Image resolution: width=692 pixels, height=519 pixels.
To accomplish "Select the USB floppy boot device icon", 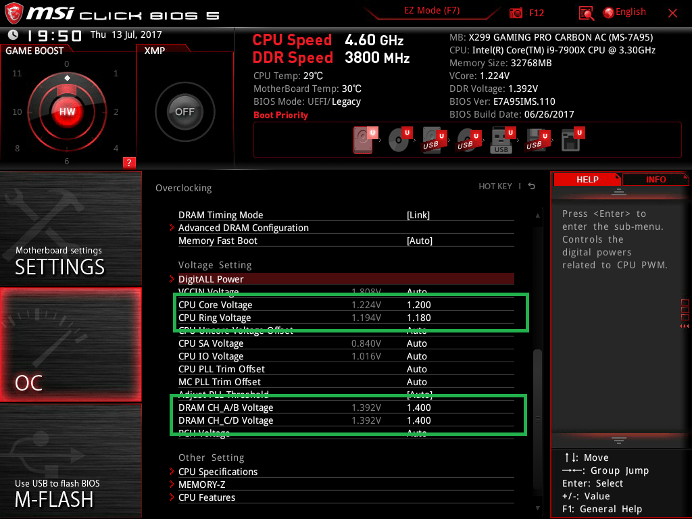I will (538, 141).
